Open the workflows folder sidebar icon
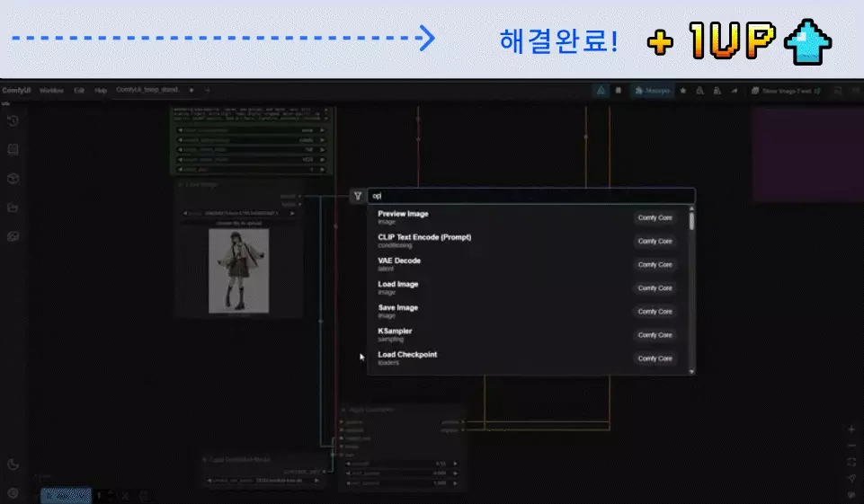This screenshot has height=504, width=864. point(13,208)
